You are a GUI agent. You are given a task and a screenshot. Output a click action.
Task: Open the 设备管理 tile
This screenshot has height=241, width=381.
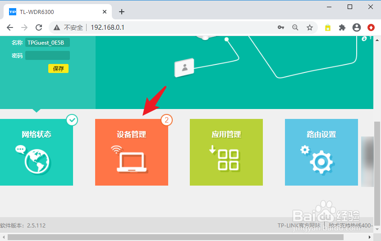(x=132, y=152)
